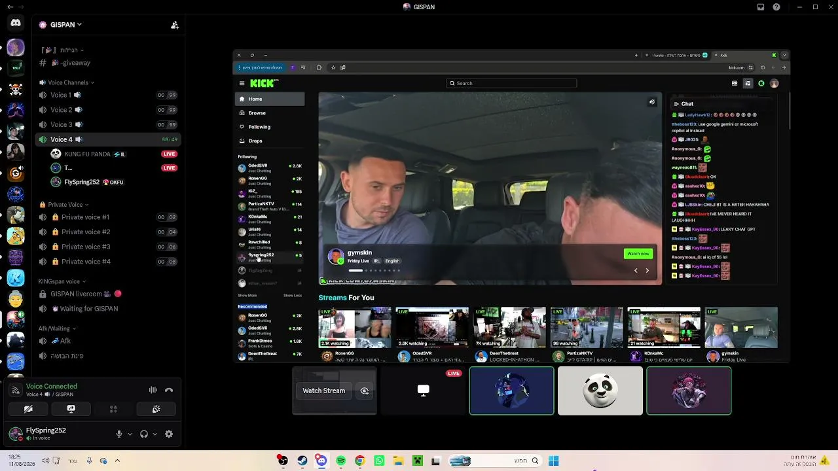
Task: Collapse the Voice Channels category
Action: (x=67, y=82)
